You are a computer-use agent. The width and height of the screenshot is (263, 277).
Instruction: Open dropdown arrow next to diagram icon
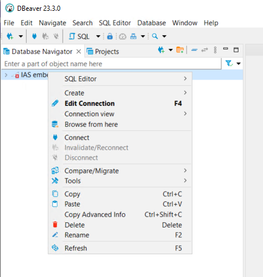coord(143,36)
